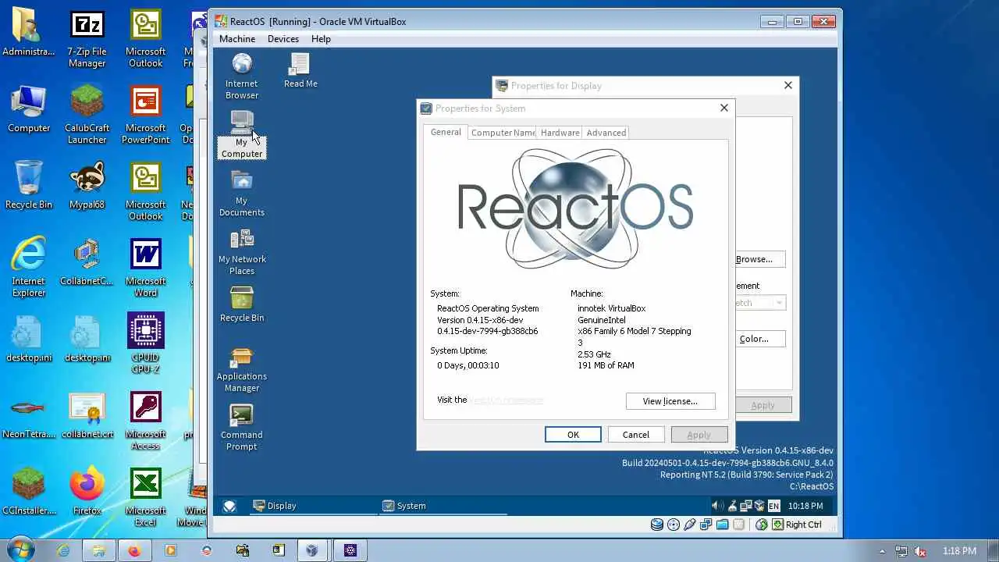
Task: Click VirtualBox optical drive indicator
Action: tap(674, 525)
